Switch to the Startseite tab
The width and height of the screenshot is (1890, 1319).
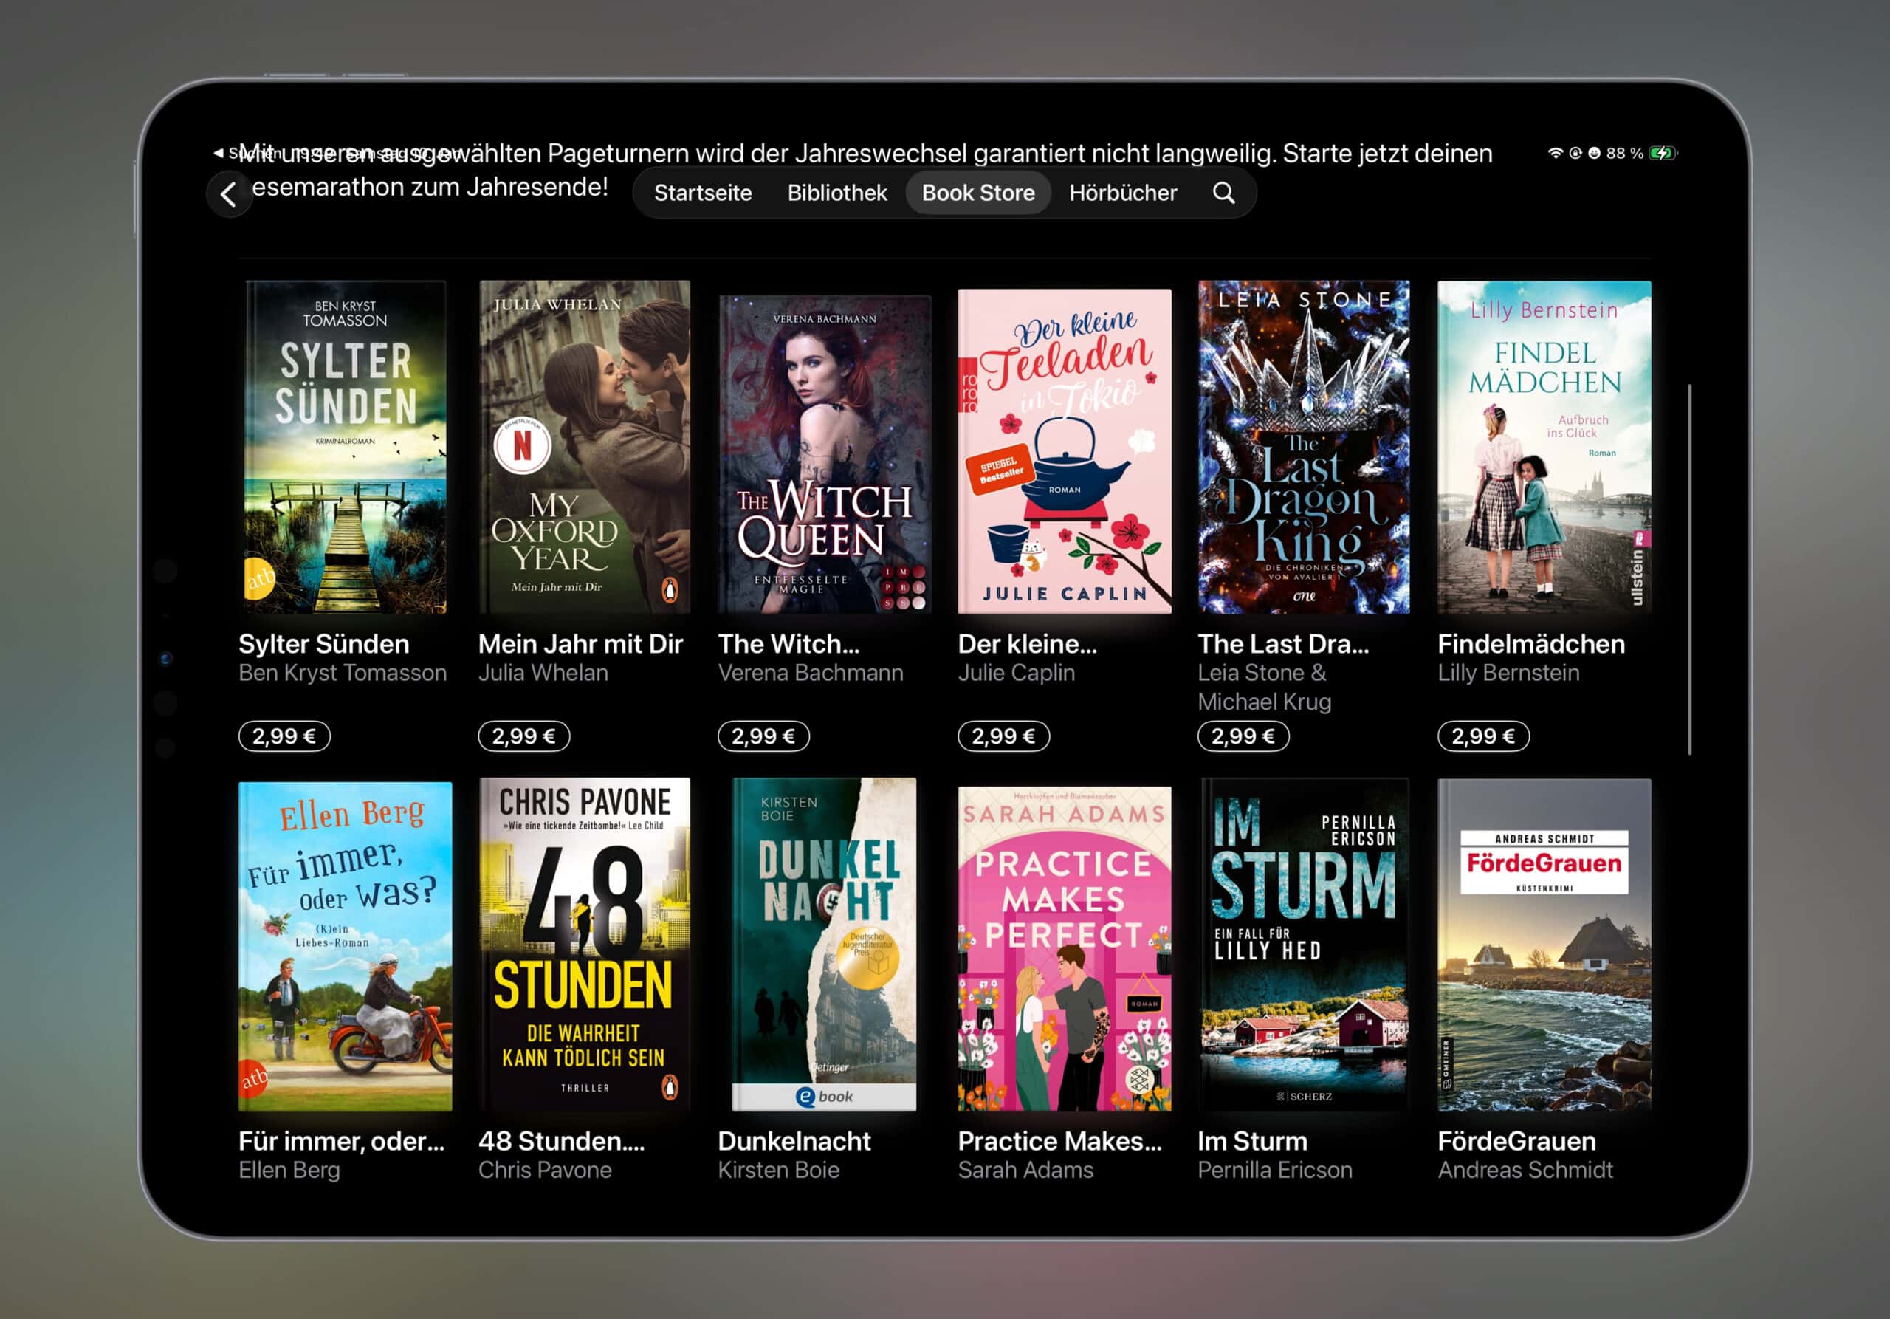click(x=702, y=193)
